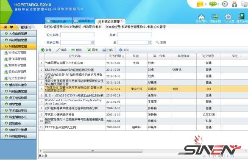The height and width of the screenshot is (160, 248).
Task: Open the end date calendar picker
Action: click(x=150, y=42)
